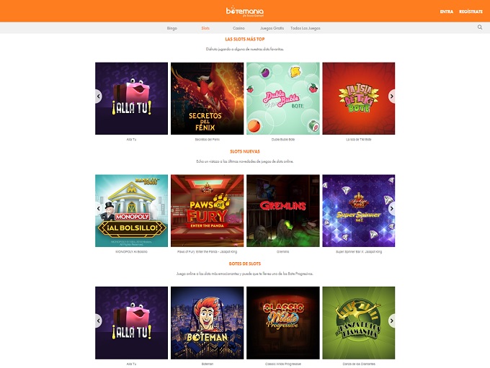Show next slots in Las Slots Más Top carousel
This screenshot has height=368, width=490.
pos(391,97)
